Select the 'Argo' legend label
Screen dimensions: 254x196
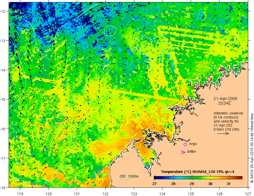pos(193,144)
